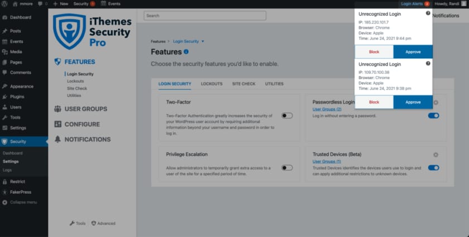469x237 pixels.
Task: Block the login from IP 109.70.100.38
Action: [x=374, y=102]
